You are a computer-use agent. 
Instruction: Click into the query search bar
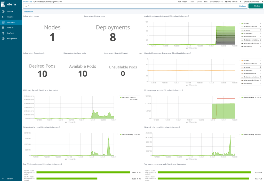(129, 6)
